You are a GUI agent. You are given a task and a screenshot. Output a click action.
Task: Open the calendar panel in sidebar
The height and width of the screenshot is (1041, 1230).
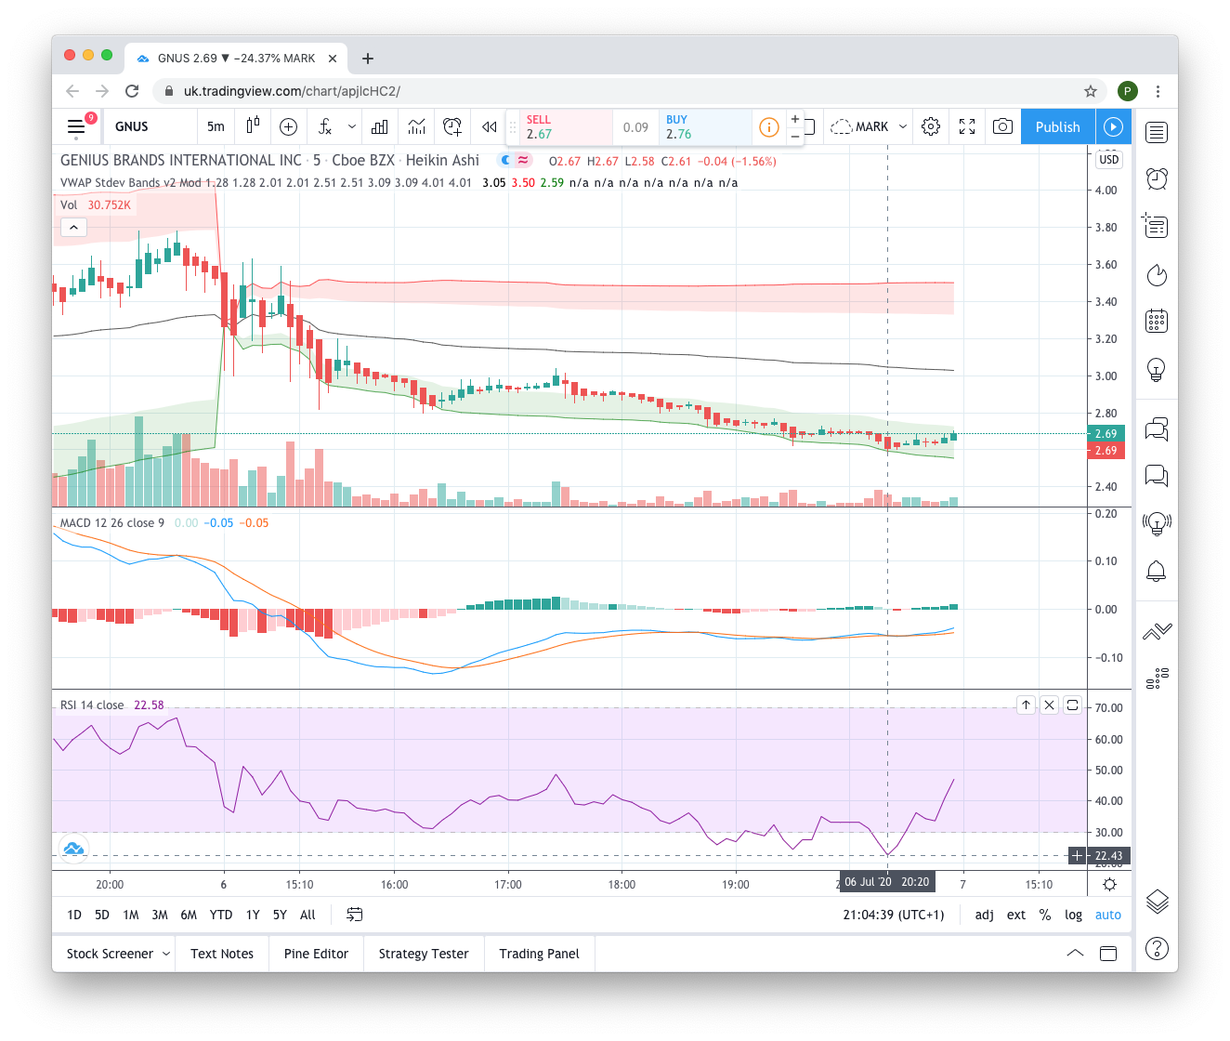click(1157, 322)
